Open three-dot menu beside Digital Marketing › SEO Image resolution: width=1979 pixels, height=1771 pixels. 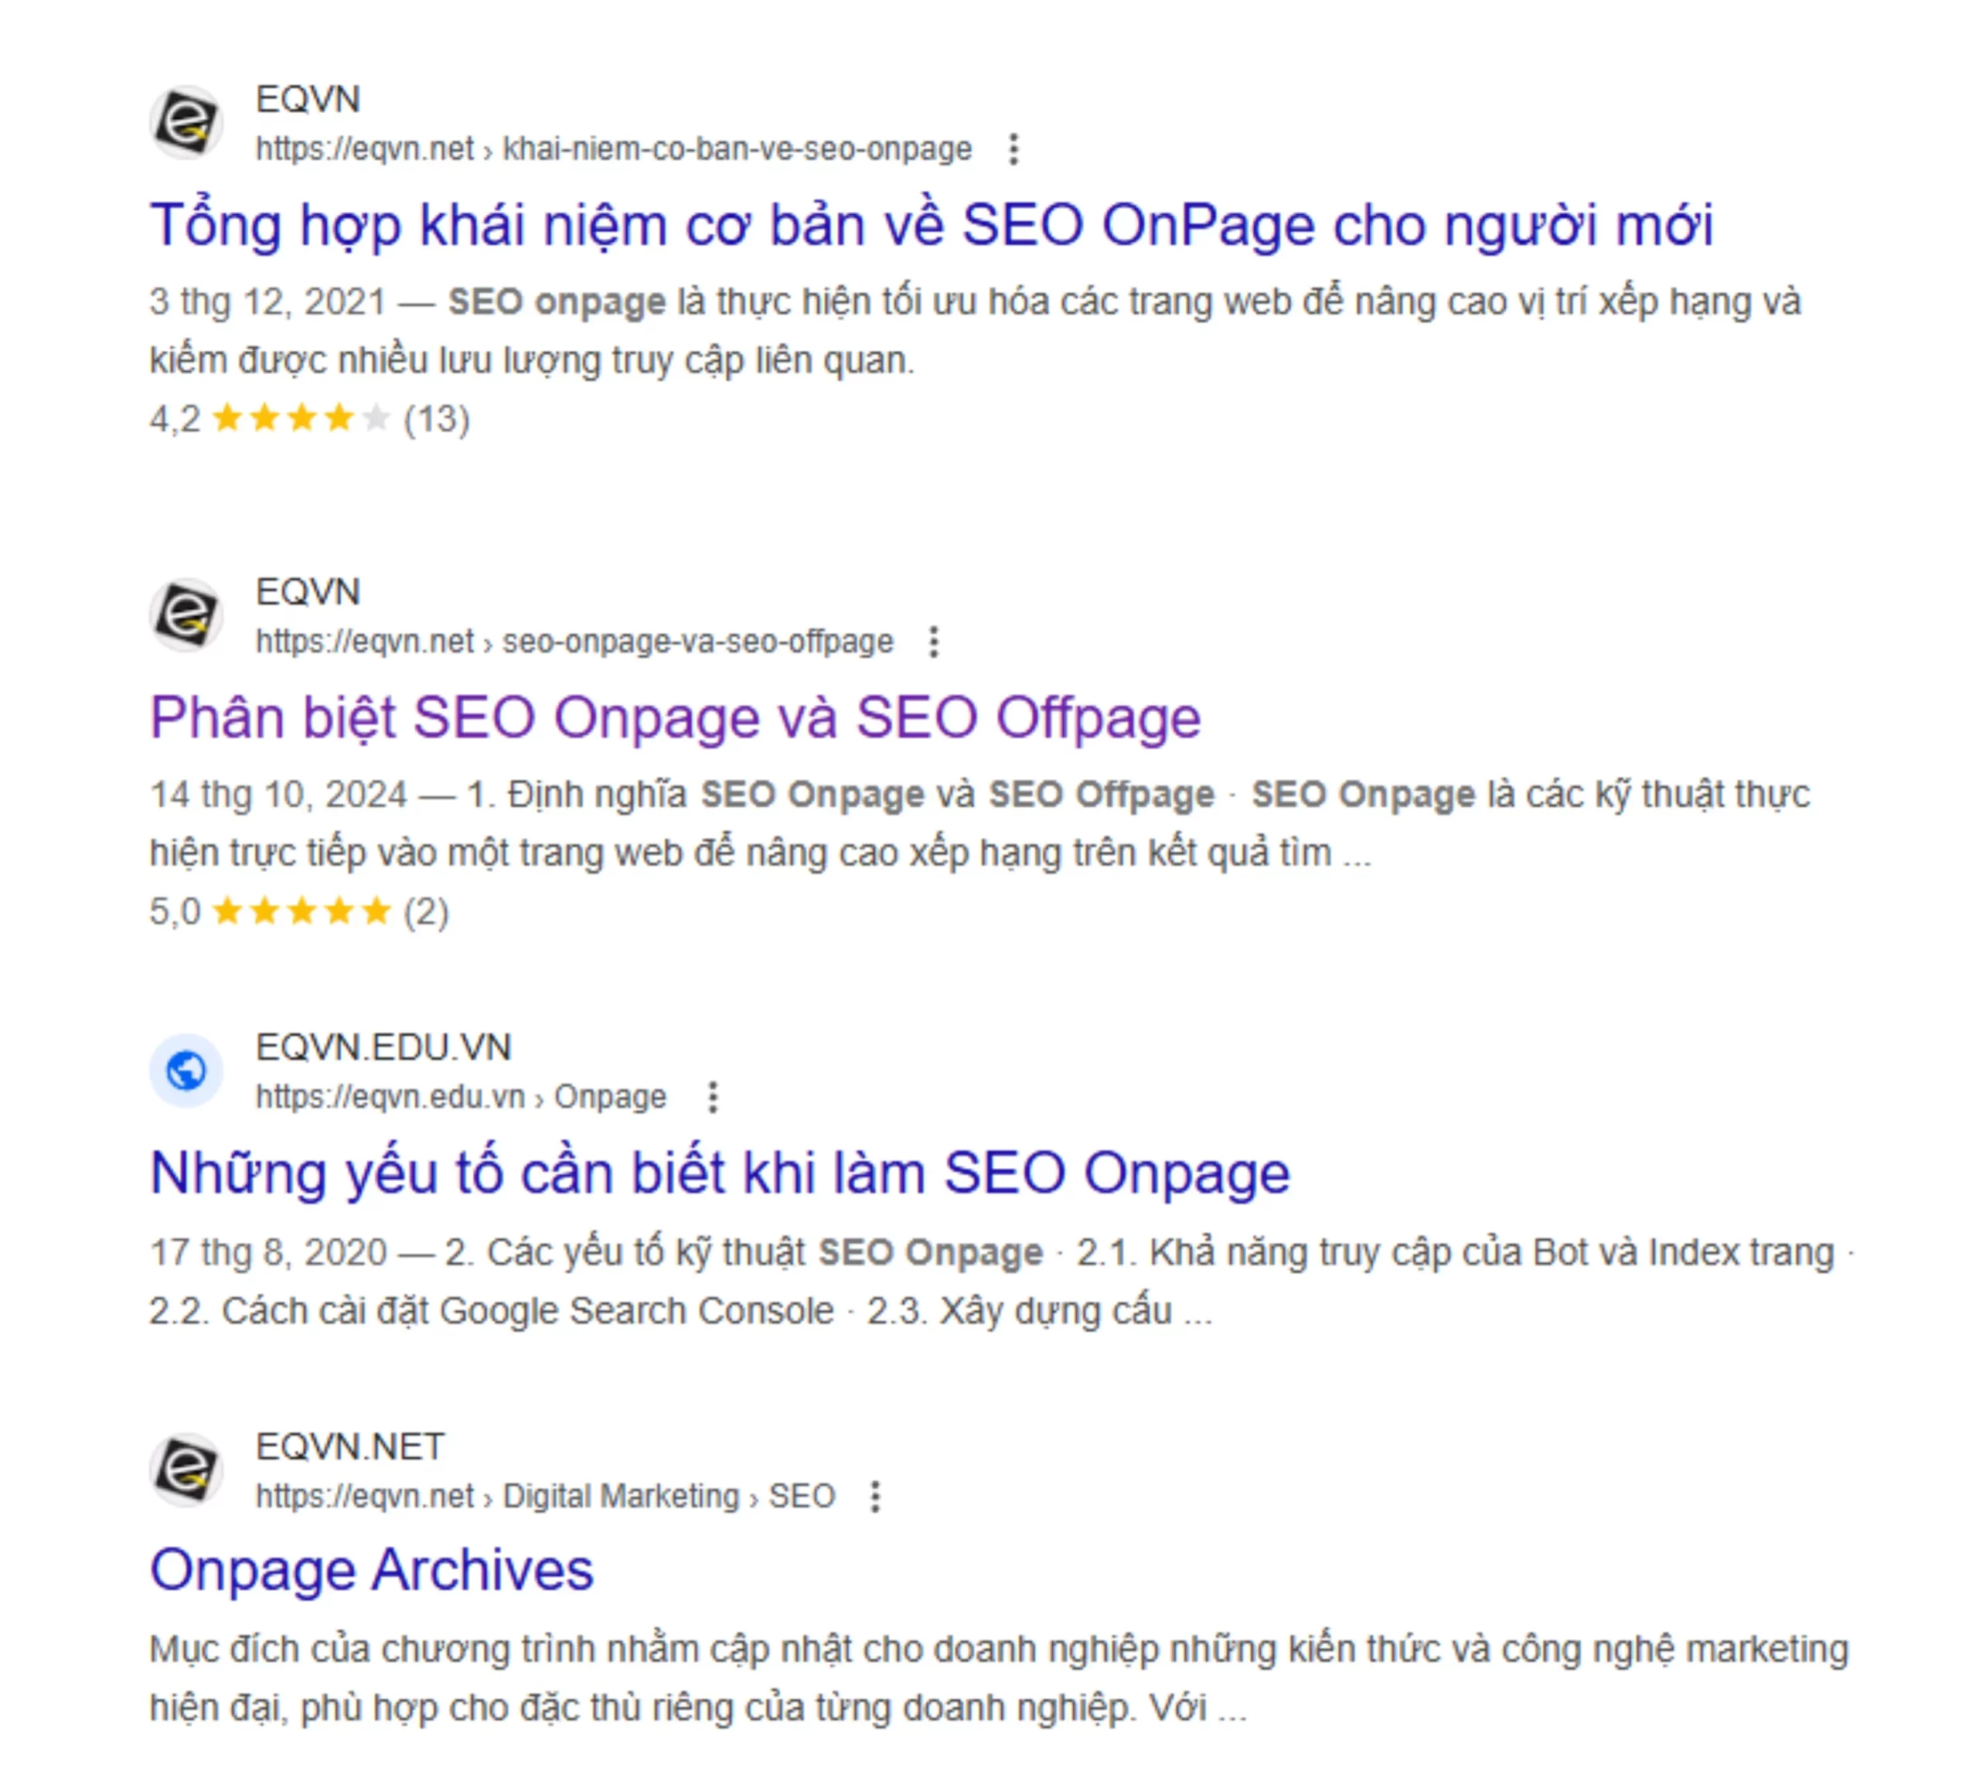[874, 1496]
